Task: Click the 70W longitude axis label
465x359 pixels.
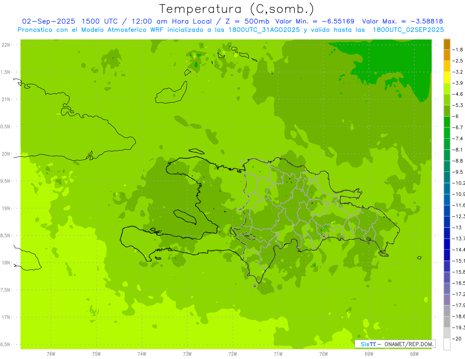Action: [x=324, y=354]
